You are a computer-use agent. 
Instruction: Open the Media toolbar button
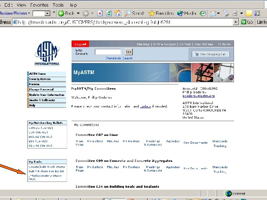coord(187,13)
